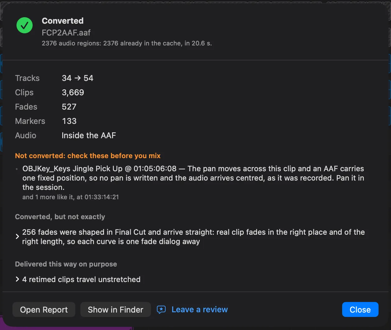Click the Tracks 34 → 54 value
Viewport: 391px width, 330px height.
78,78
